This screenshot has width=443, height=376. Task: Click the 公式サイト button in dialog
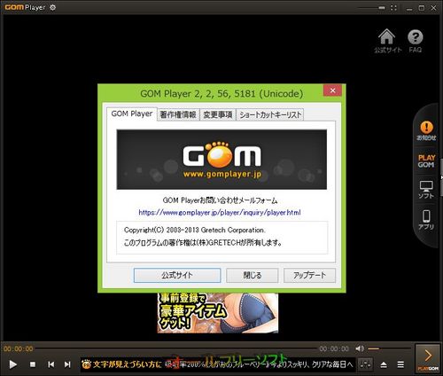177,275
